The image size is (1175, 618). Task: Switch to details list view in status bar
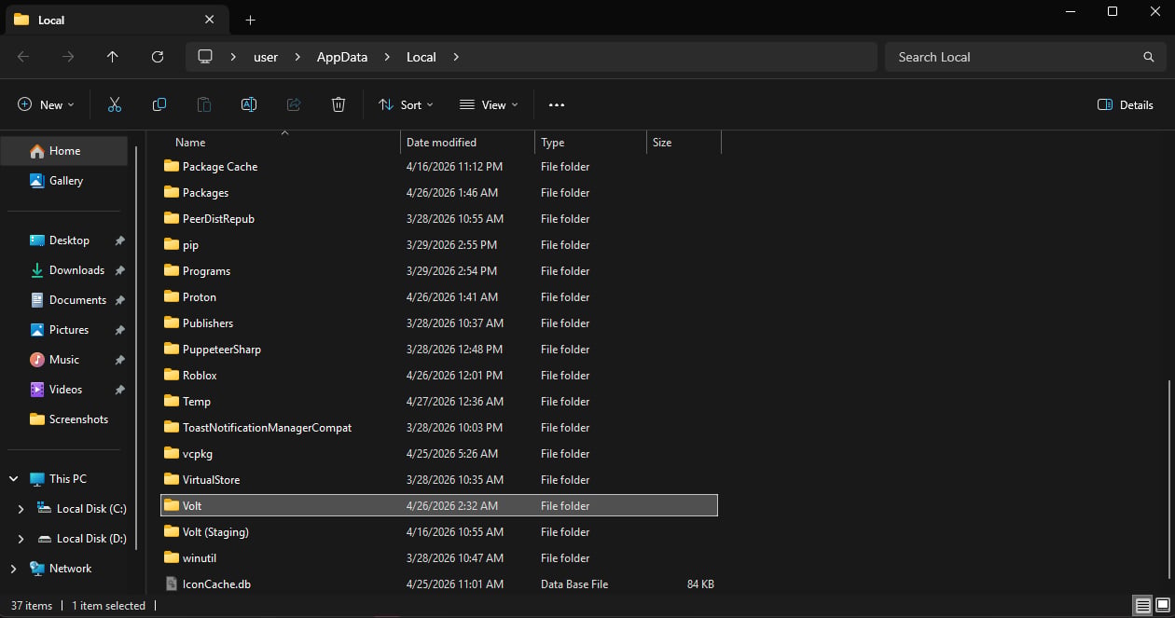coord(1142,606)
